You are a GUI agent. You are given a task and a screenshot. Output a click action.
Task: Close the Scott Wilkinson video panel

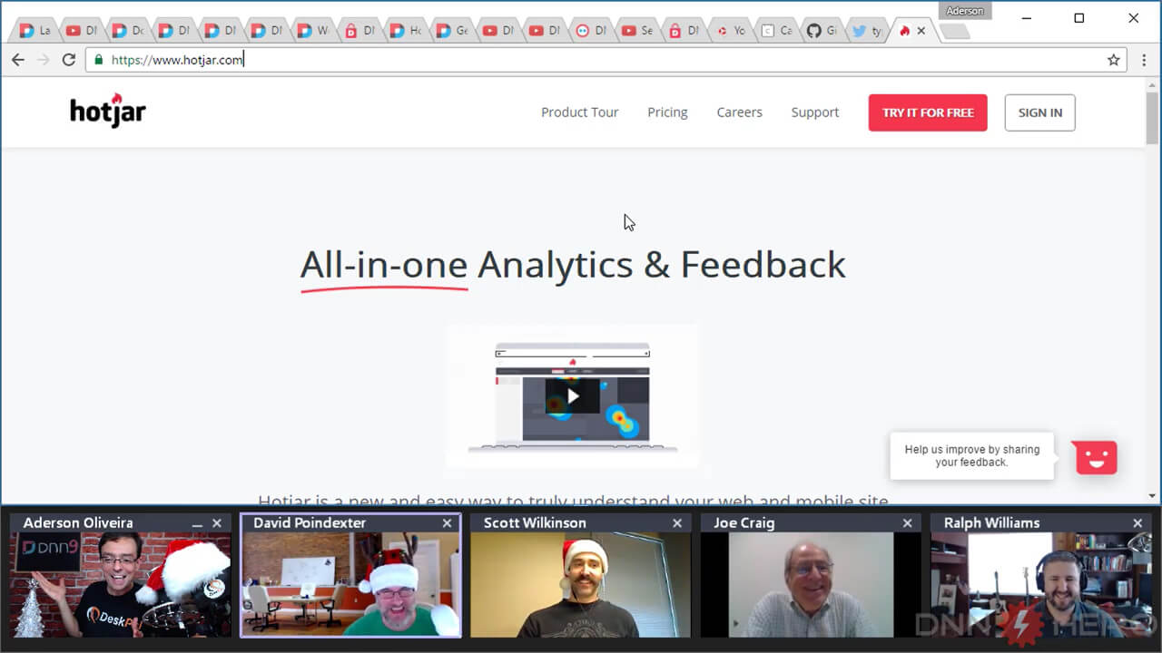coord(677,523)
